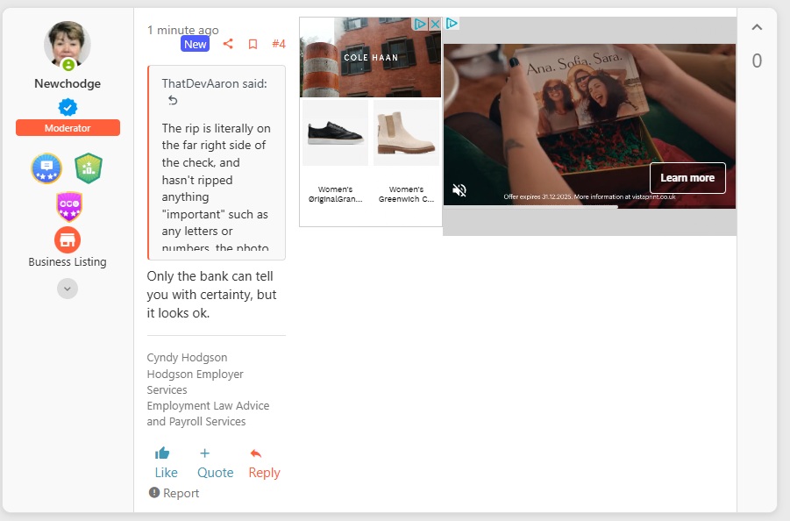This screenshot has width=790, height=521.
Task: Click the green hexagon leaderboard badge
Action: pyautogui.click(x=89, y=168)
